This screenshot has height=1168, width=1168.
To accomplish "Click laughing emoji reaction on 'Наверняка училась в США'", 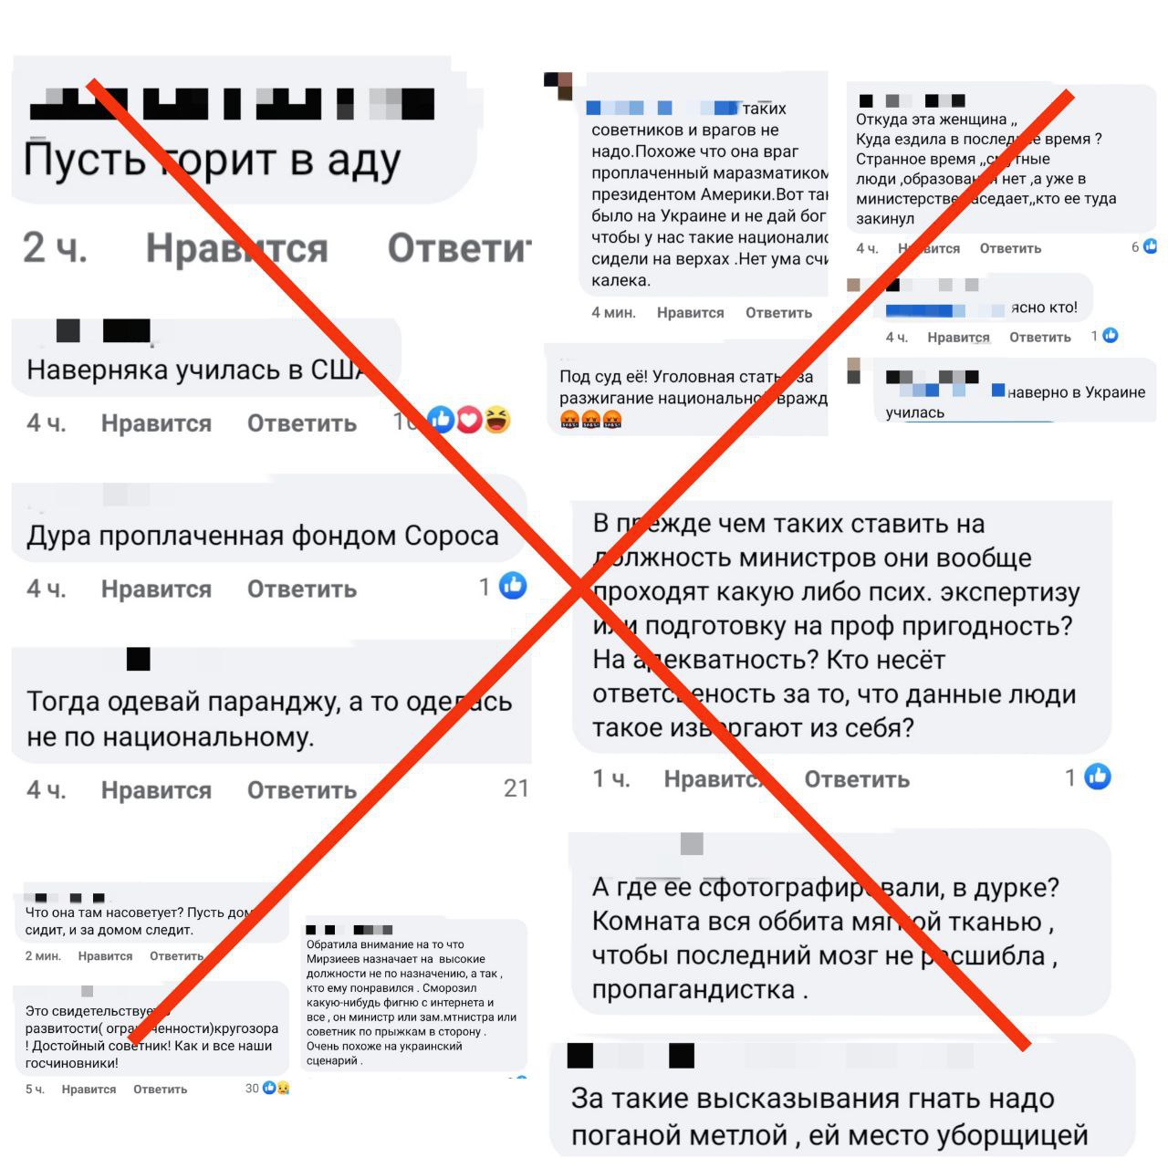I will [x=496, y=420].
